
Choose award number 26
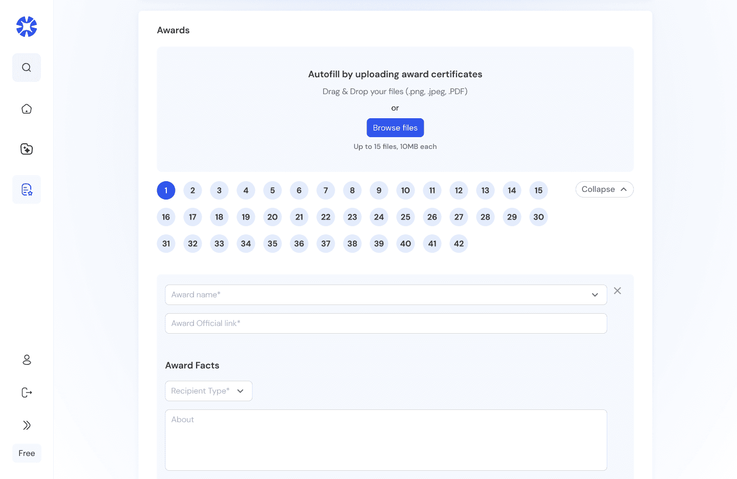(x=432, y=217)
